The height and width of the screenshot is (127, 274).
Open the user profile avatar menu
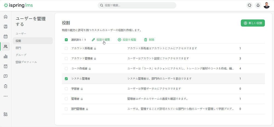point(267,5)
